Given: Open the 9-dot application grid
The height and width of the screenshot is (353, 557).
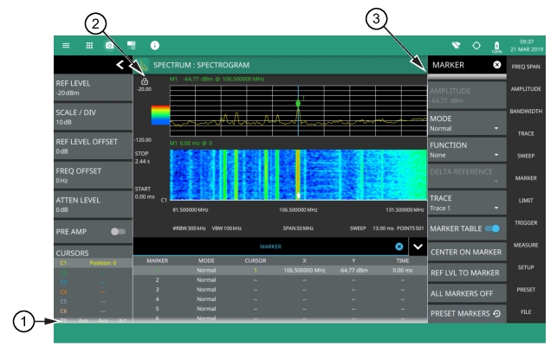Looking at the screenshot, I should point(88,45).
